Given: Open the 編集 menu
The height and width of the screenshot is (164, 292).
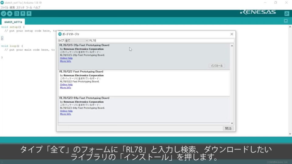Looking at the screenshot, I should tap(12, 7).
